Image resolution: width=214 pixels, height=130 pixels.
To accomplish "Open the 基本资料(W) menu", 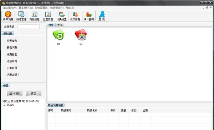I will point(26,8).
